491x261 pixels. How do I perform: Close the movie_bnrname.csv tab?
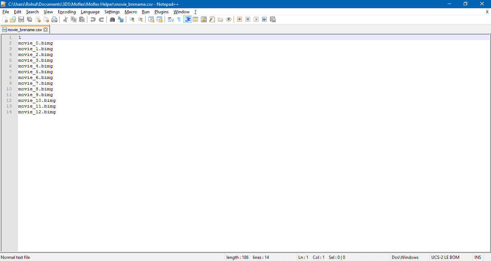tap(46, 30)
